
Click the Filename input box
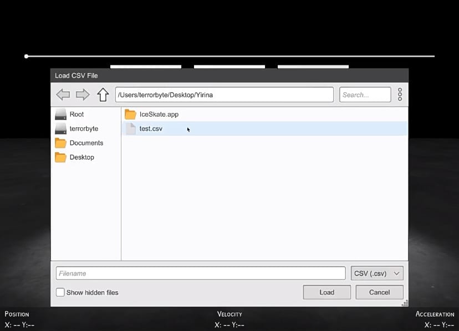[x=201, y=273]
